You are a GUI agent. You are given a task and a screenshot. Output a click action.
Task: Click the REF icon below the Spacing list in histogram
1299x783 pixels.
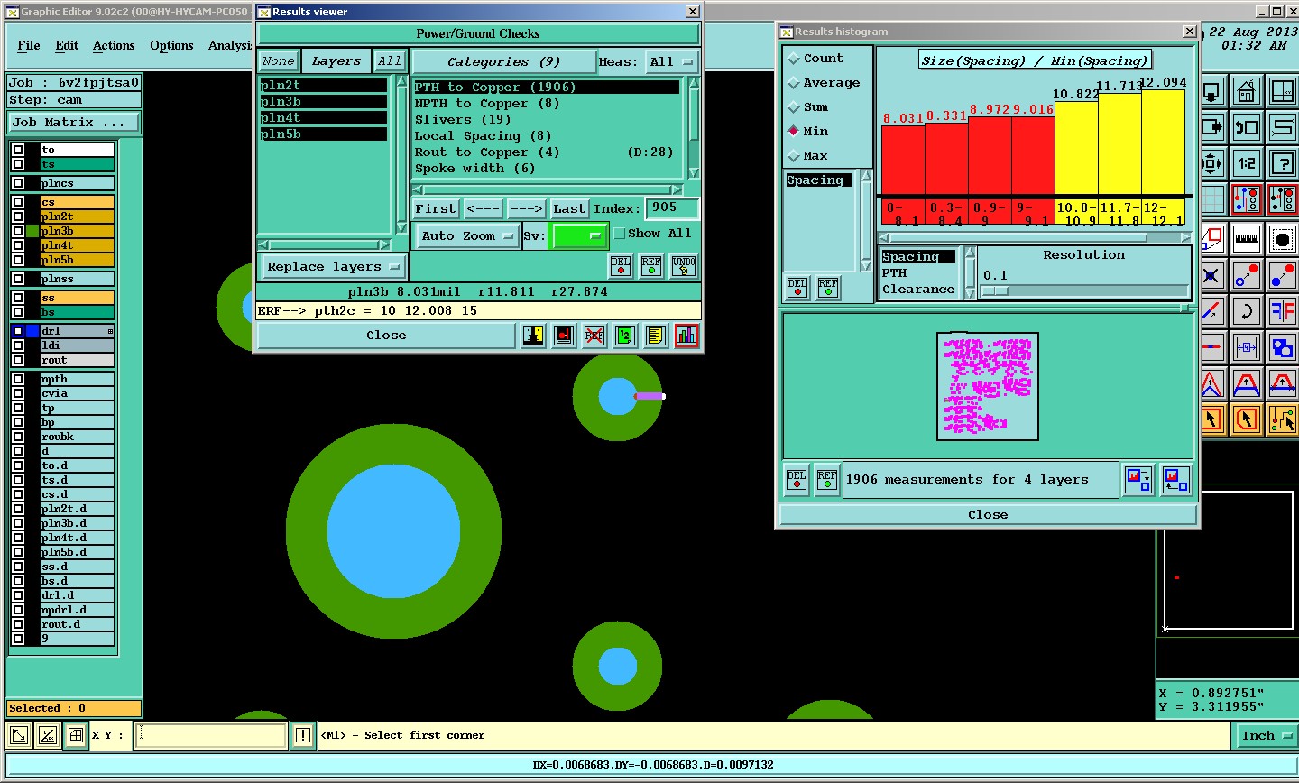(x=828, y=288)
